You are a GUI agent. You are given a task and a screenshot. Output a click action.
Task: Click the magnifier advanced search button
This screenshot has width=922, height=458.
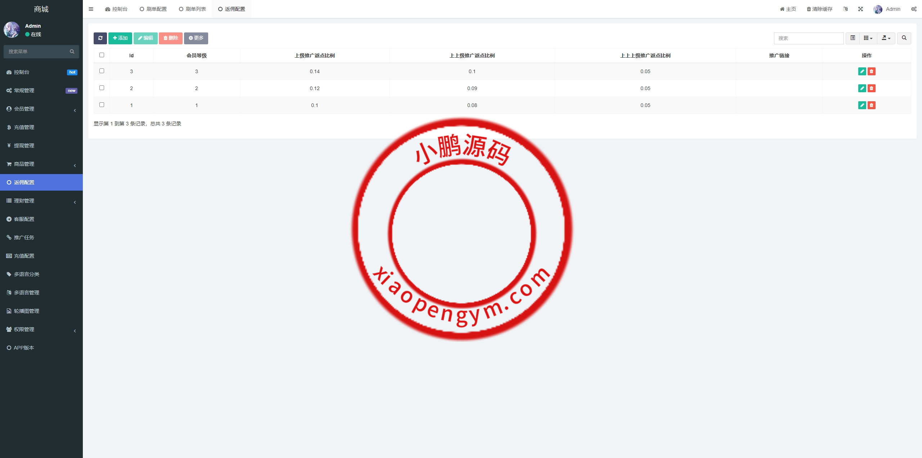click(x=904, y=38)
